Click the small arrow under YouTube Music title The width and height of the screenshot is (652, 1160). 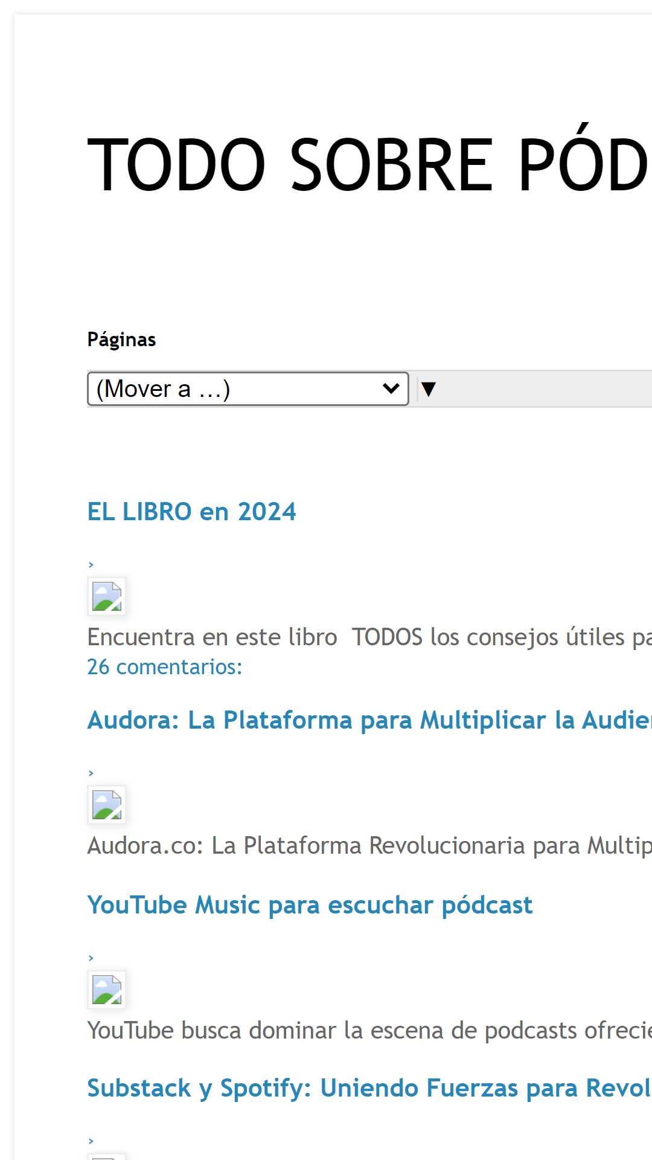point(91,958)
